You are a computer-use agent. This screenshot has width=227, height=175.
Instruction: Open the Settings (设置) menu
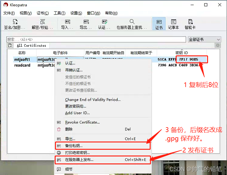[76, 13]
